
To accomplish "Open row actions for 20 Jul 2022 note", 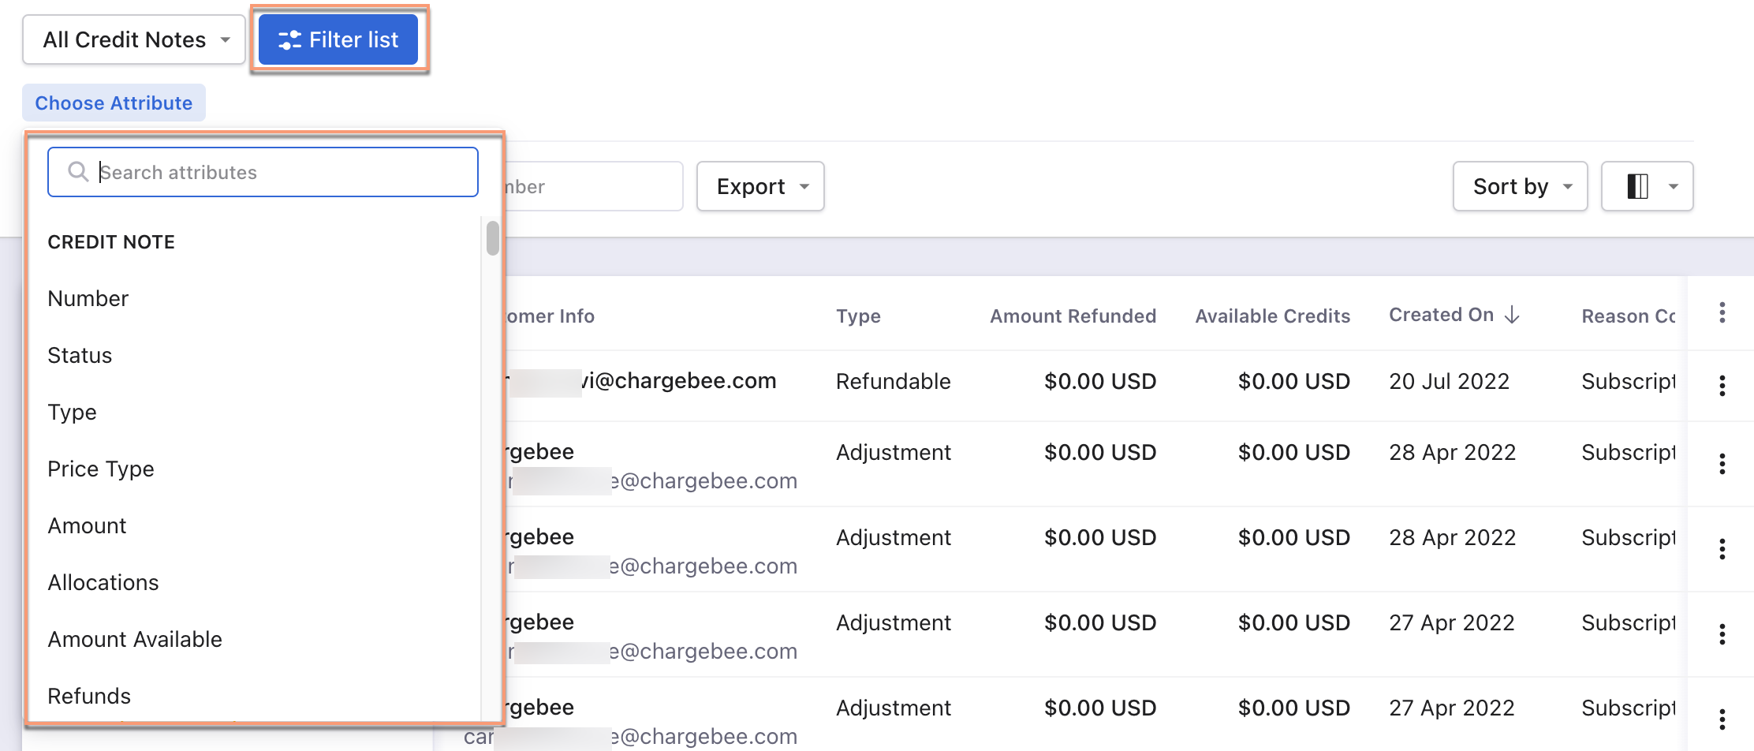I will [x=1722, y=385].
